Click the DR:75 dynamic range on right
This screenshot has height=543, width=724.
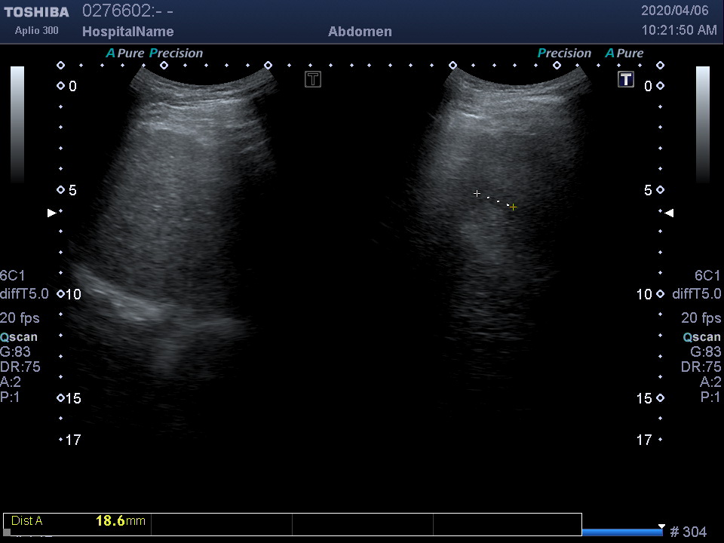tap(701, 367)
